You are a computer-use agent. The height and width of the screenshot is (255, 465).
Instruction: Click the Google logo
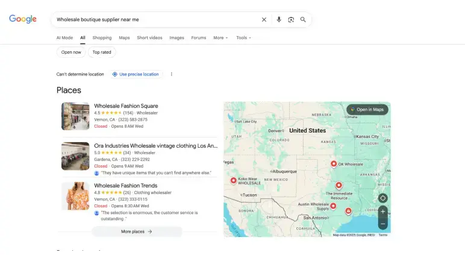point(23,19)
